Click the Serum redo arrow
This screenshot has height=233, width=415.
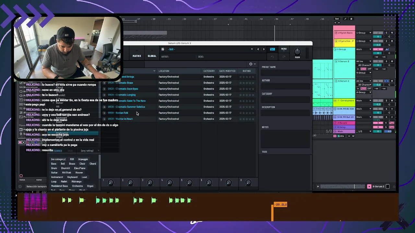(x=284, y=57)
